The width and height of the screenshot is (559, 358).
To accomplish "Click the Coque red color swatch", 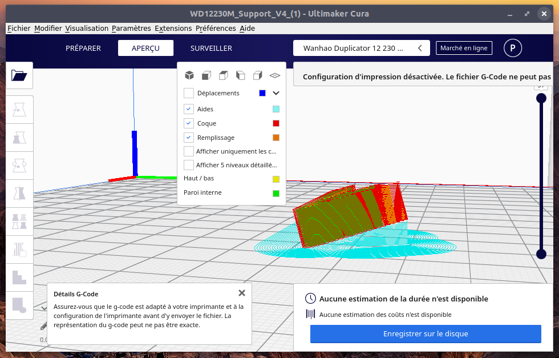I will pyautogui.click(x=276, y=123).
